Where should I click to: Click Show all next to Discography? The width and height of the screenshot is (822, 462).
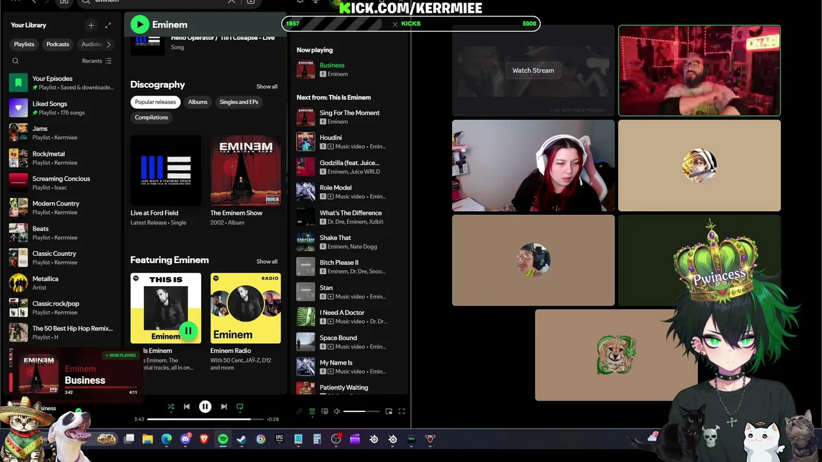point(267,87)
